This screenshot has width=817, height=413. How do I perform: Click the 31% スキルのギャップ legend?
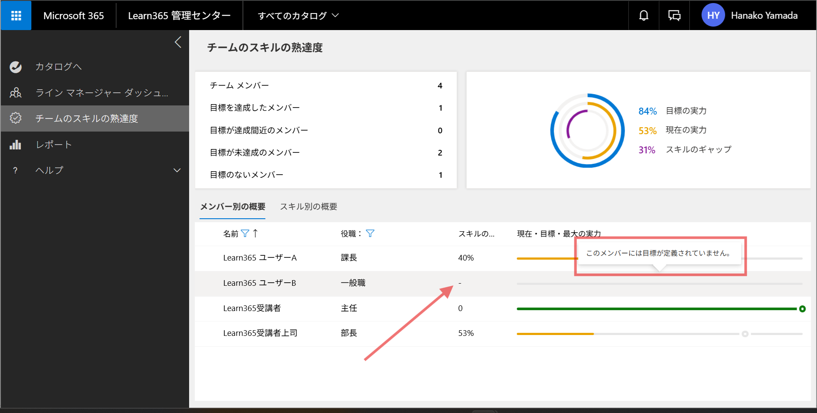[685, 149]
